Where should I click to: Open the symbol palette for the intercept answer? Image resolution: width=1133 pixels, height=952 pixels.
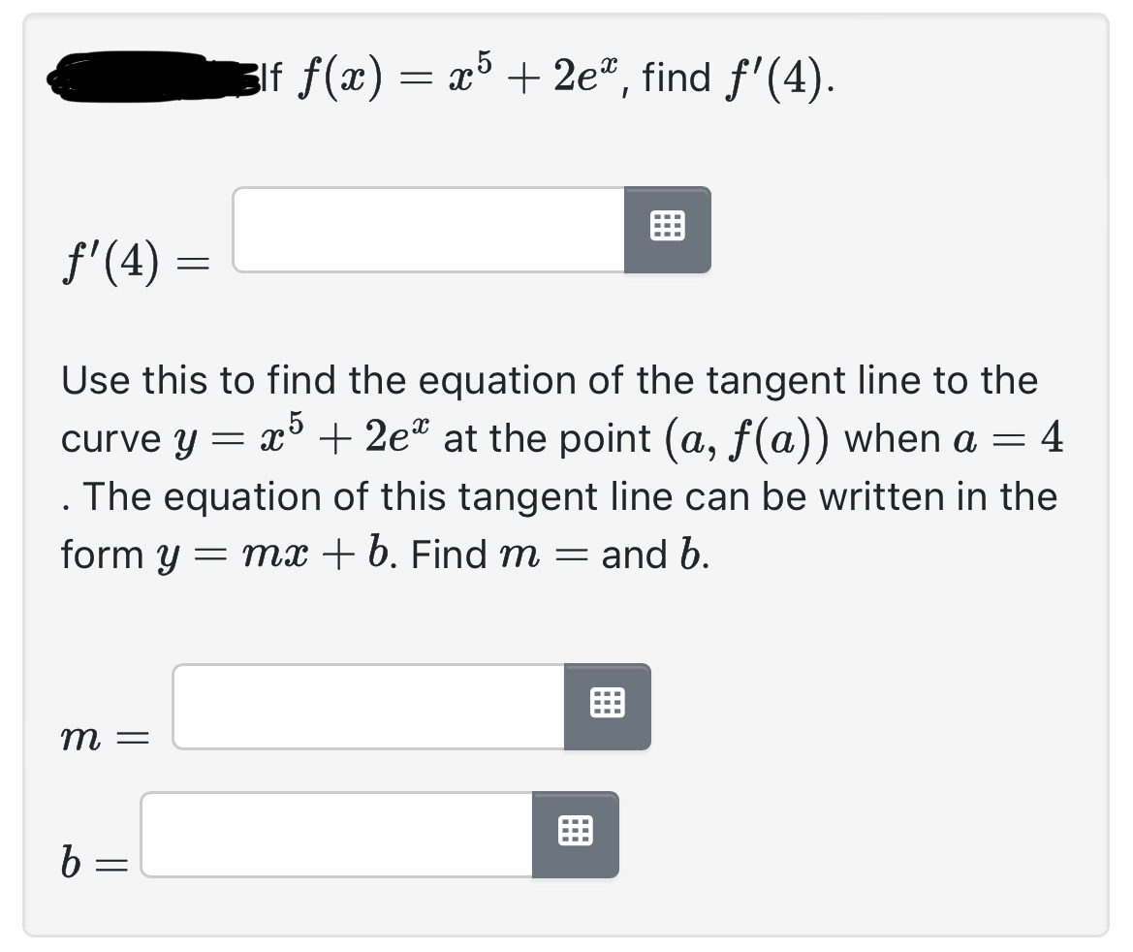click(x=576, y=834)
